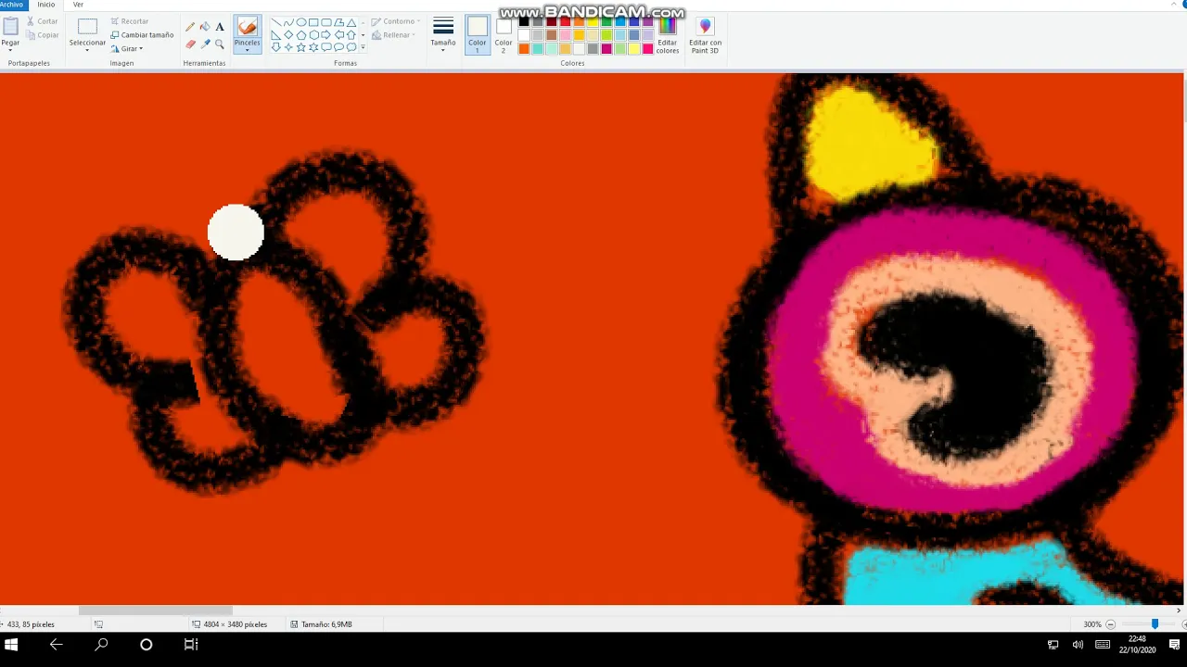Choose the Six-point star shape
Screen dimensions: 1187x667
(x=313, y=47)
